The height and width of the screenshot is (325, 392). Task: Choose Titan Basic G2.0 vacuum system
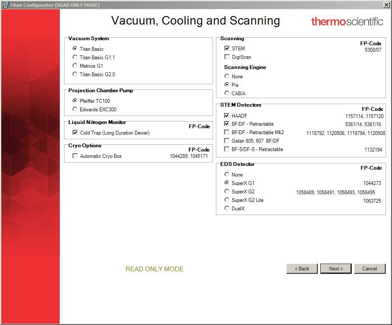tap(75, 74)
